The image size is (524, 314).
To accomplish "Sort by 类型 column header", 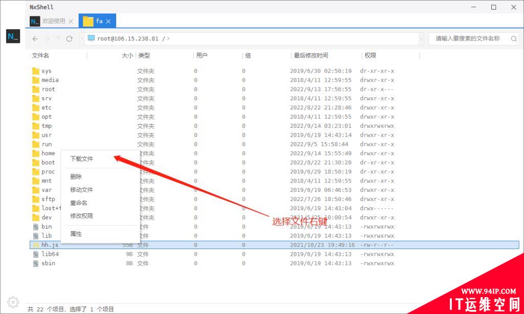I will [x=144, y=55].
